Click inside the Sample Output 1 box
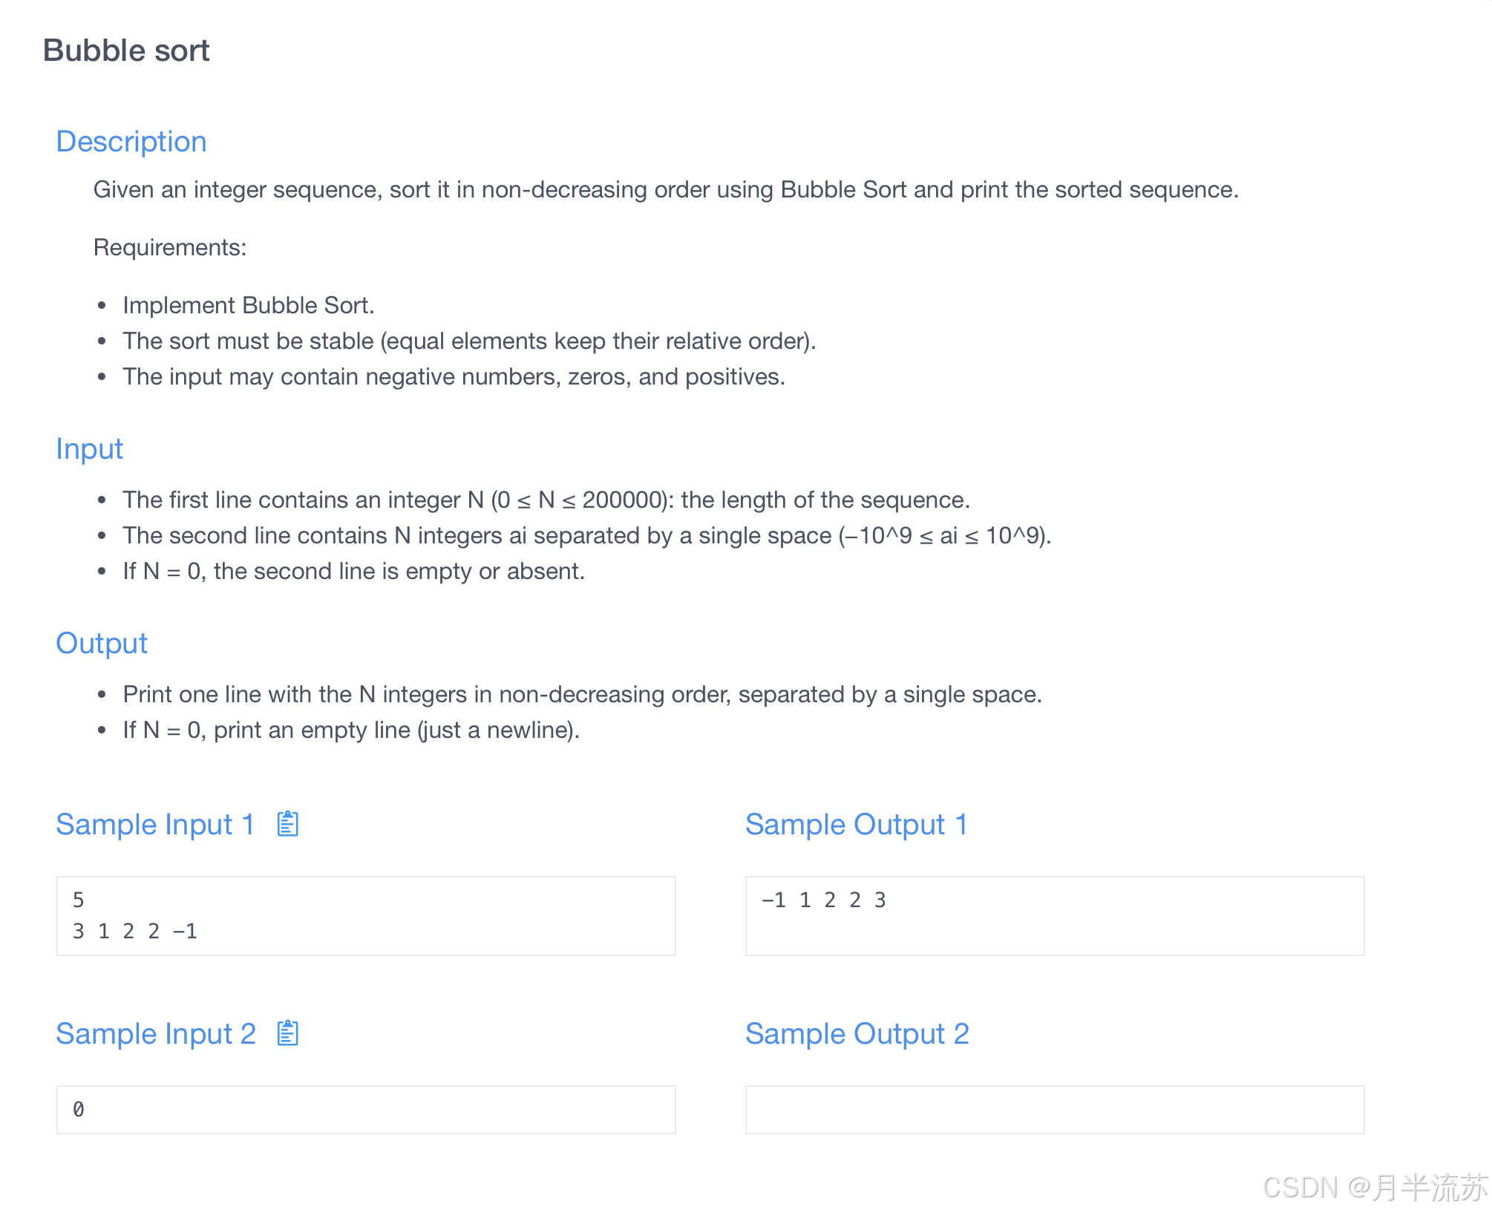The image size is (1492, 1213). 1054,915
